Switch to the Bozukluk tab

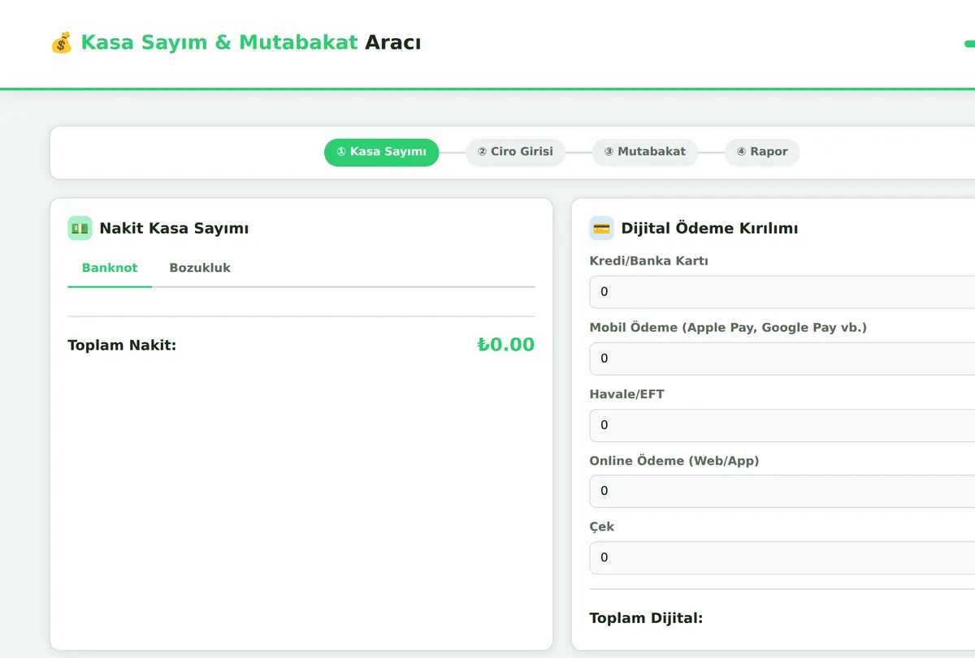(200, 268)
